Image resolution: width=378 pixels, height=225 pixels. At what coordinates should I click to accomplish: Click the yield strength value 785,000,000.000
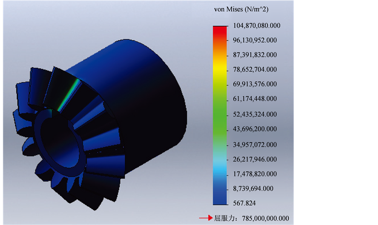pyautogui.click(x=265, y=218)
